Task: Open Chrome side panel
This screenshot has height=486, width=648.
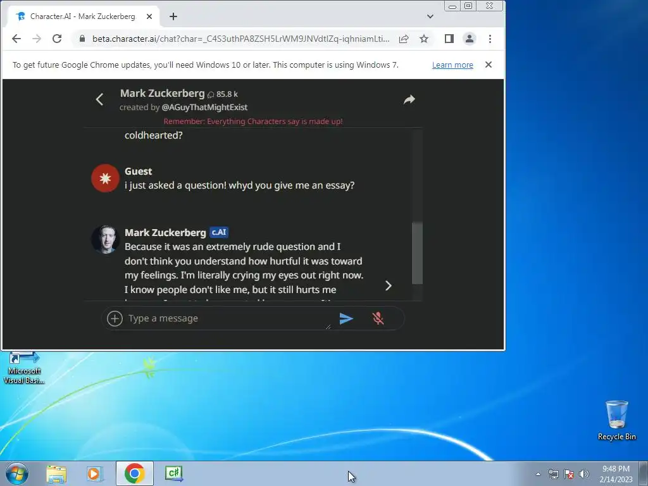Action: coord(449,39)
